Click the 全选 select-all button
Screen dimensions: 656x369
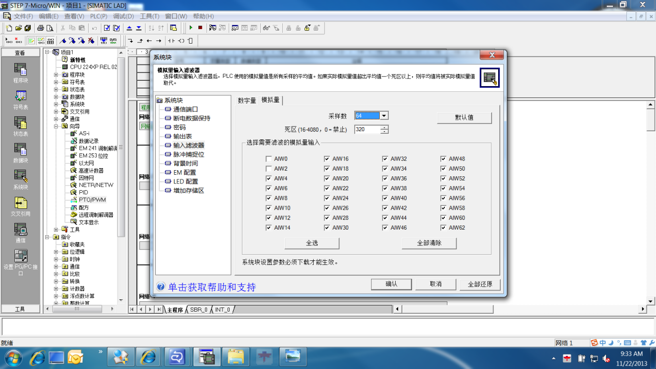tap(312, 243)
